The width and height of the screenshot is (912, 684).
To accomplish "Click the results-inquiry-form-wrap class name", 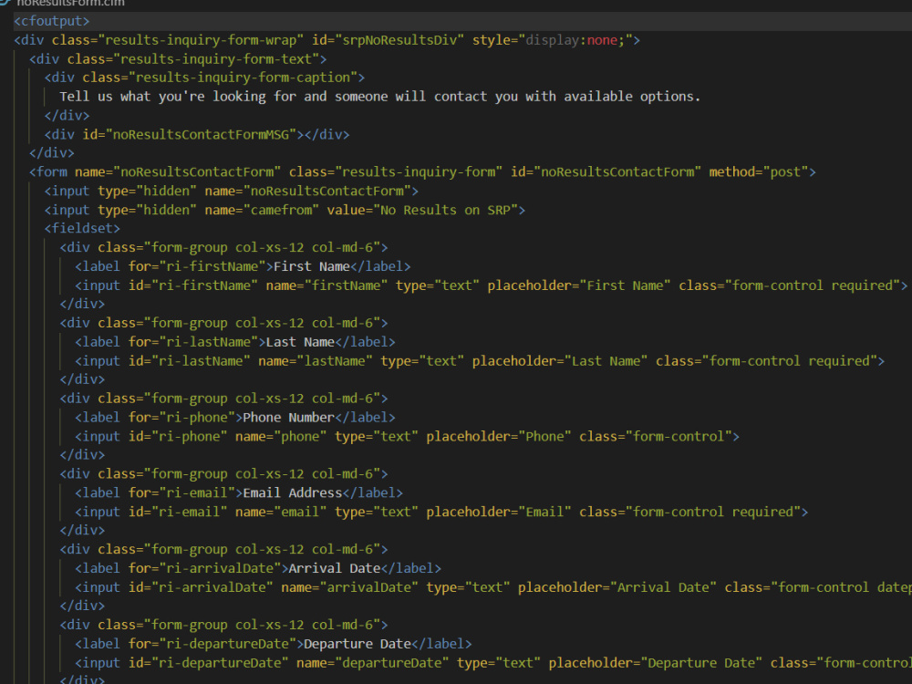I will point(201,40).
